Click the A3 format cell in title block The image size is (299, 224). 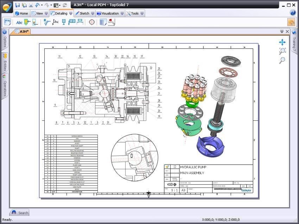pos(183,190)
